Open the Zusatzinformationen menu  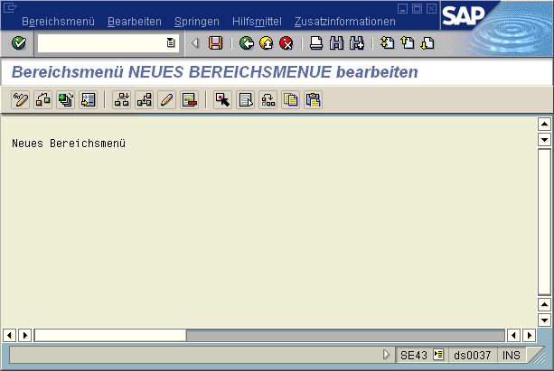click(345, 22)
